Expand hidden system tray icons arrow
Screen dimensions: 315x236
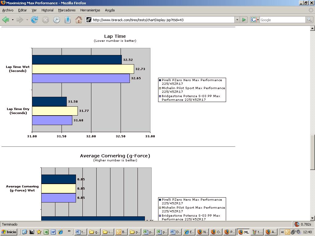pos(282,232)
